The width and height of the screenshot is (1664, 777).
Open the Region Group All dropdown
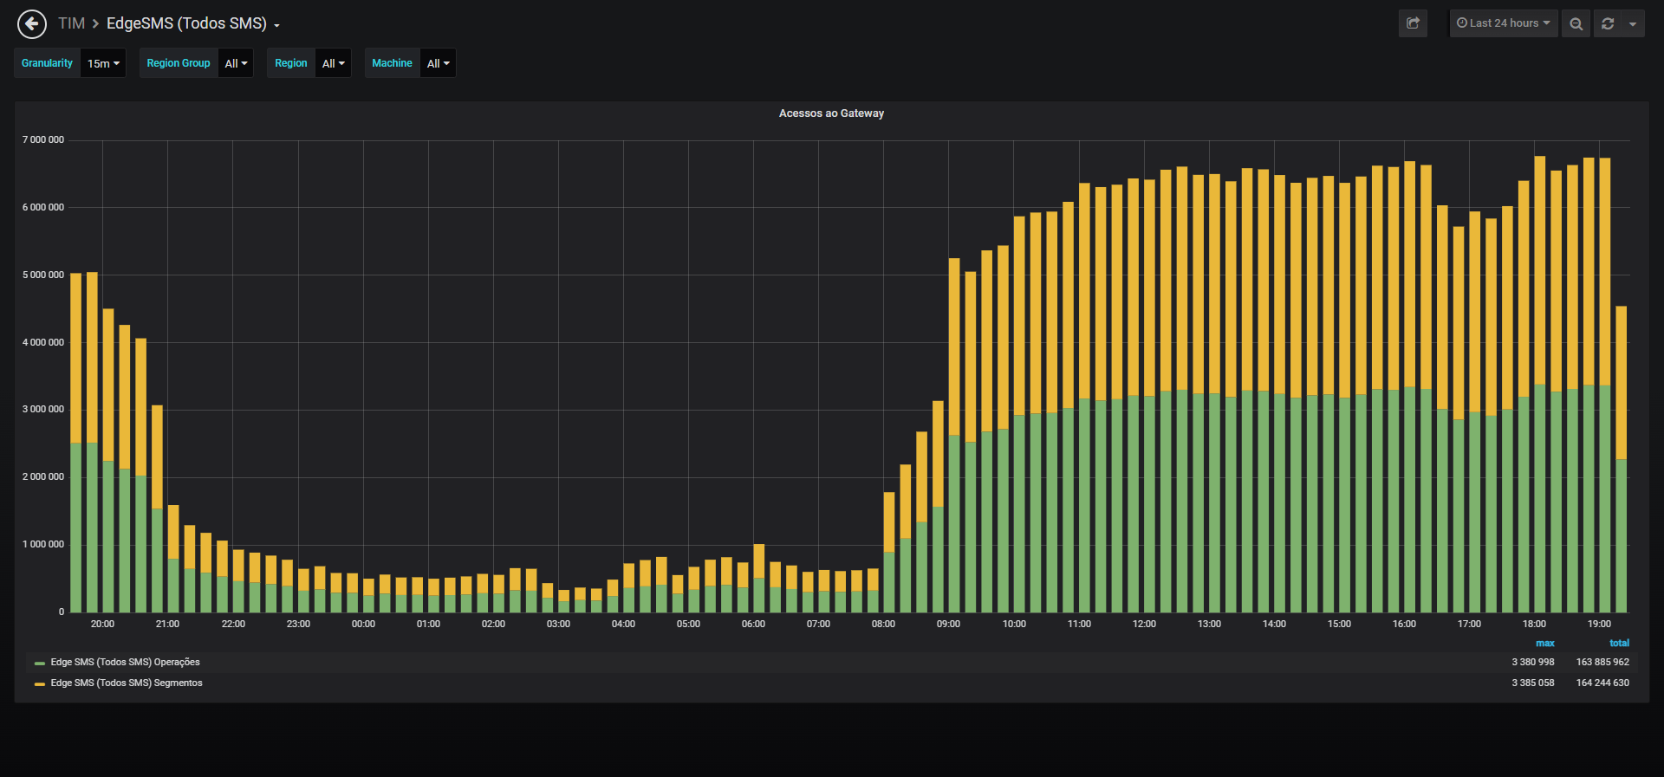(x=236, y=63)
